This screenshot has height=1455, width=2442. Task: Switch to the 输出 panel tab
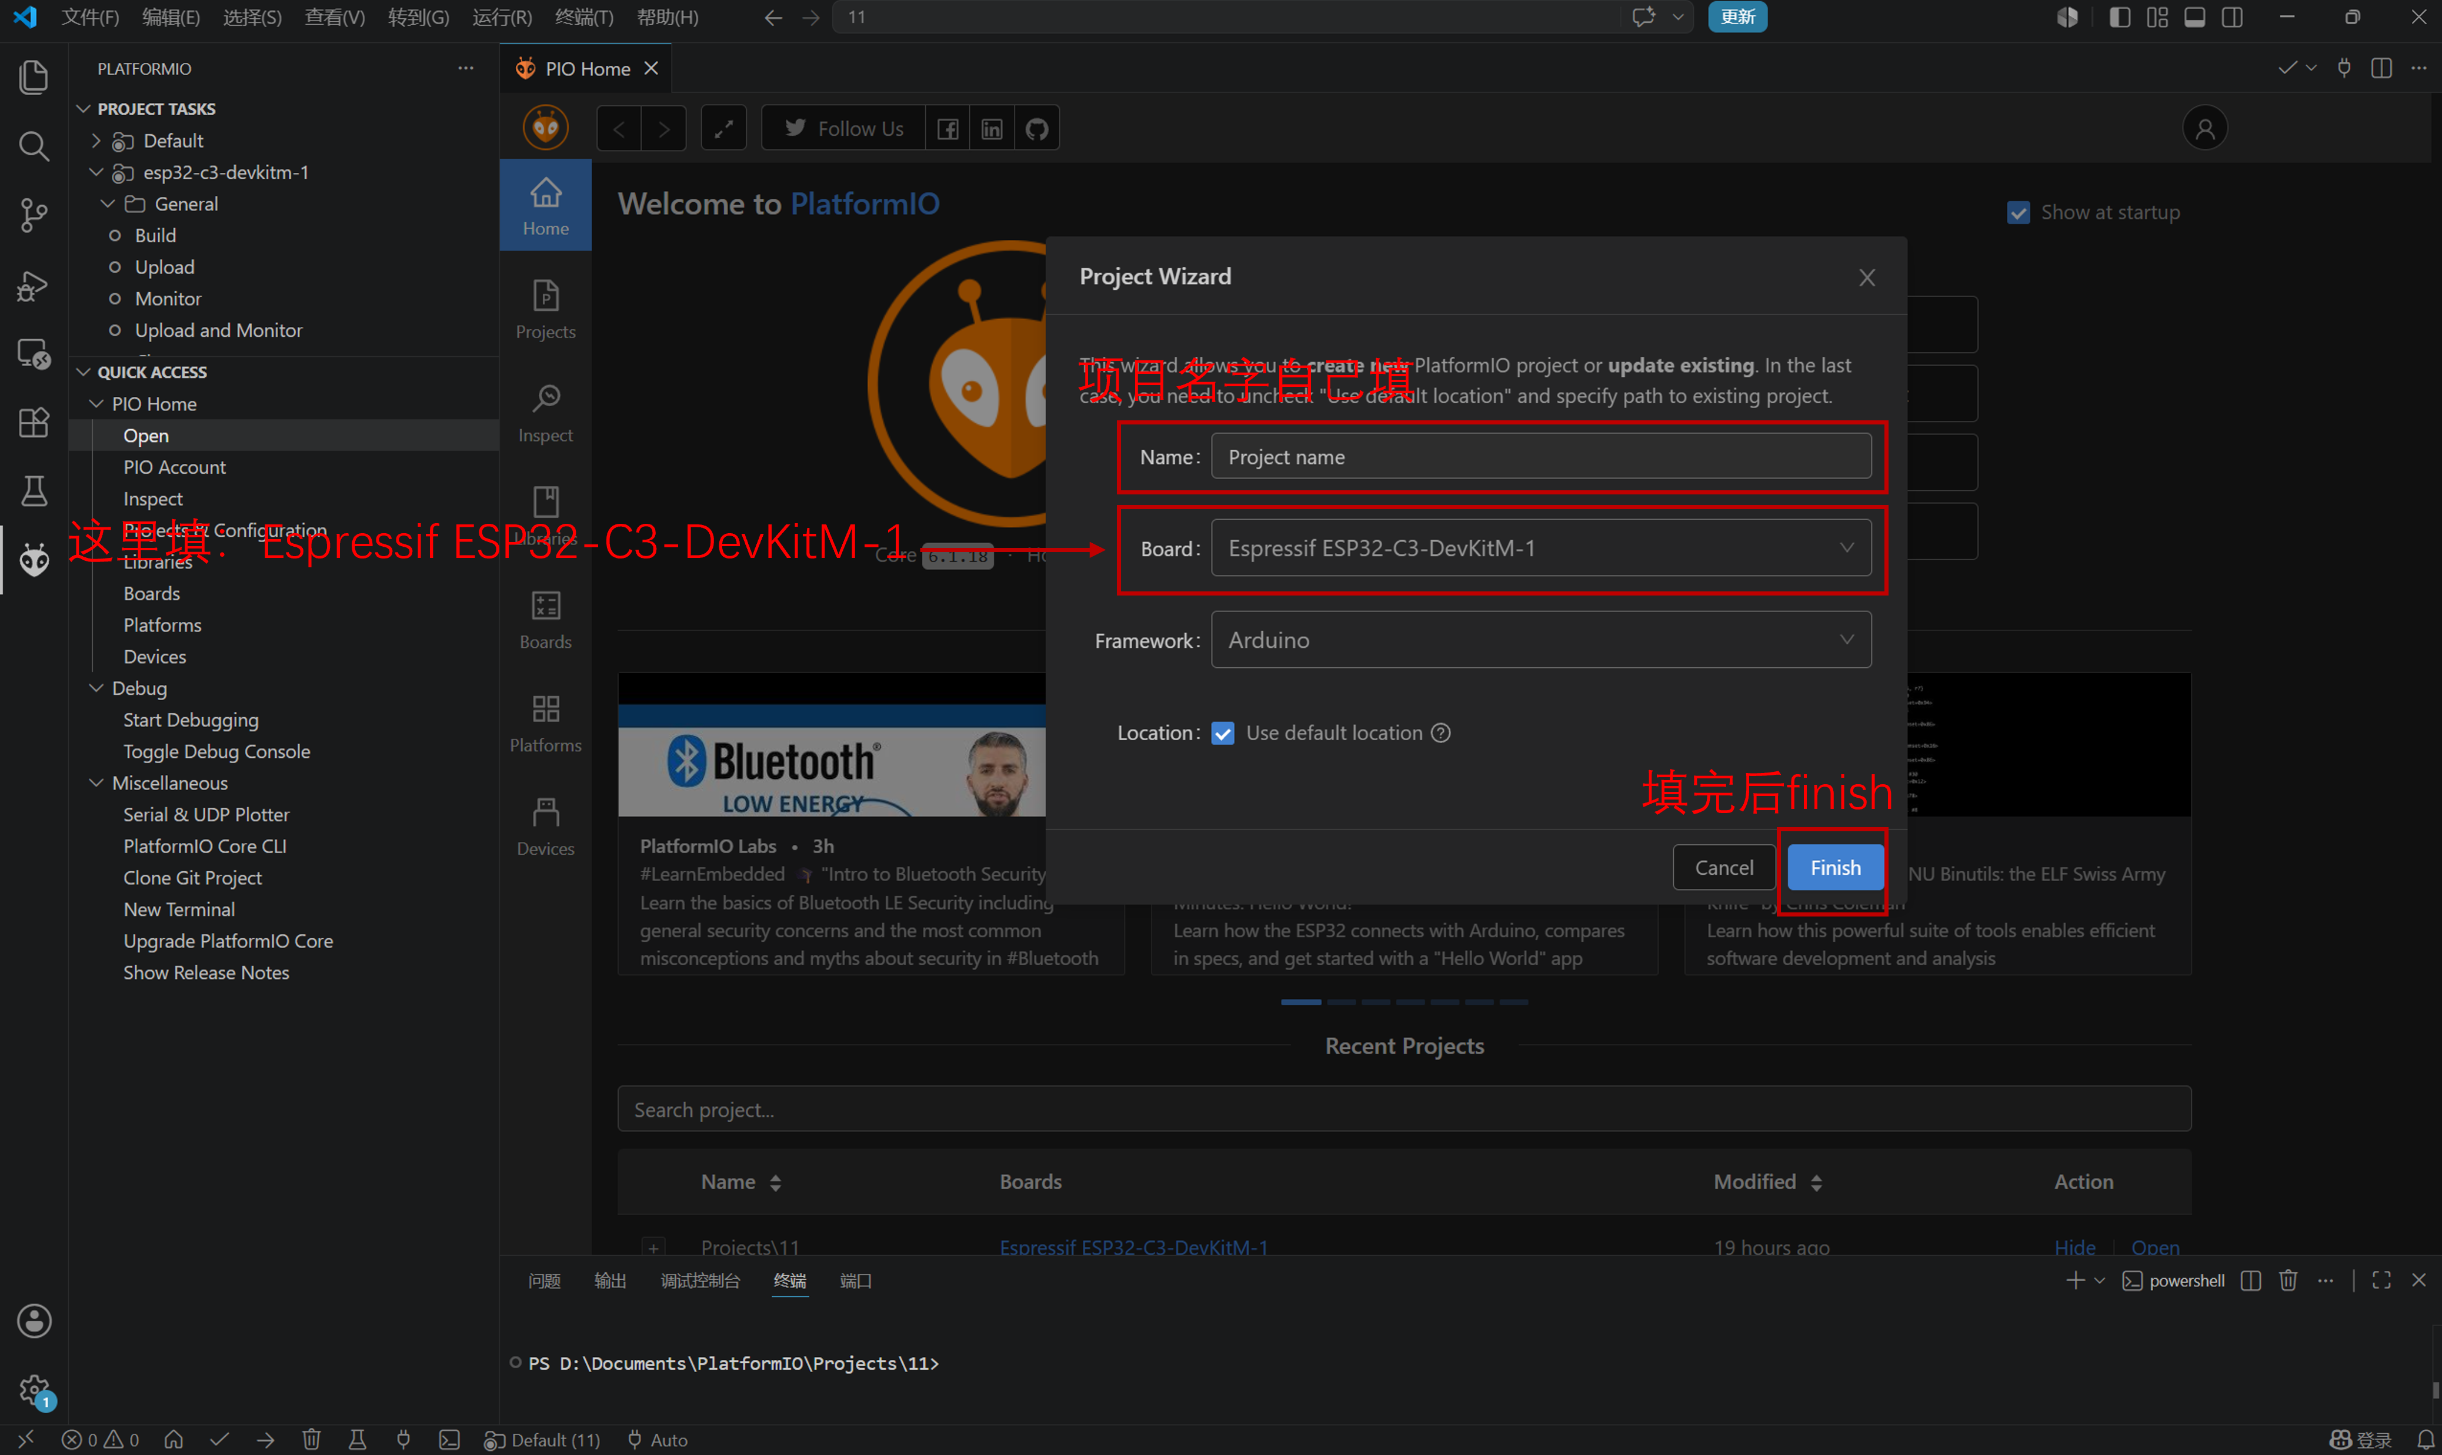coord(610,1280)
